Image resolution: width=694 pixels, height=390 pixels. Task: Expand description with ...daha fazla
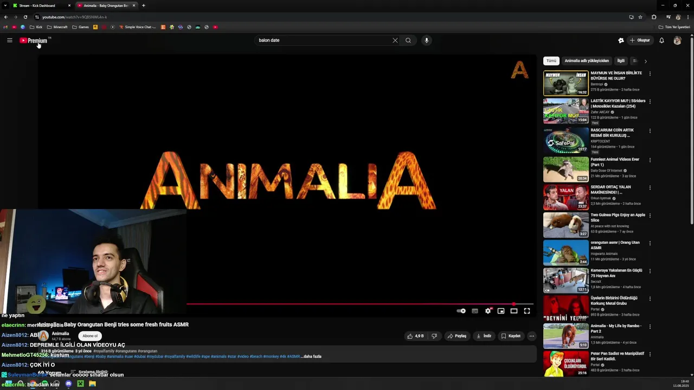click(311, 356)
